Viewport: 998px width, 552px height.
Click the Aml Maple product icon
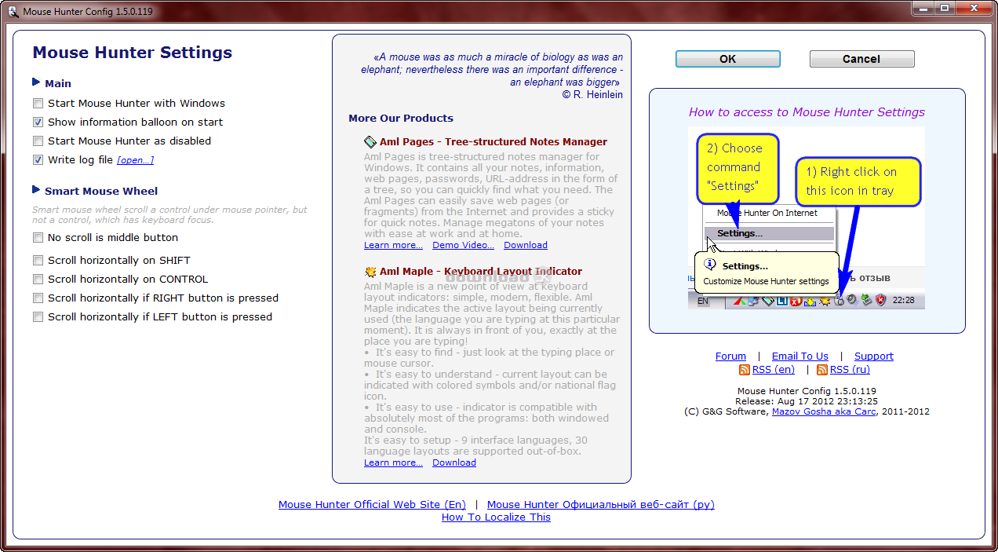pyautogui.click(x=370, y=272)
